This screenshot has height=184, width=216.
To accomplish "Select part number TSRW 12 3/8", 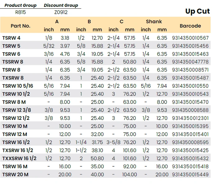I will pyautogui.click(x=16, y=110).
